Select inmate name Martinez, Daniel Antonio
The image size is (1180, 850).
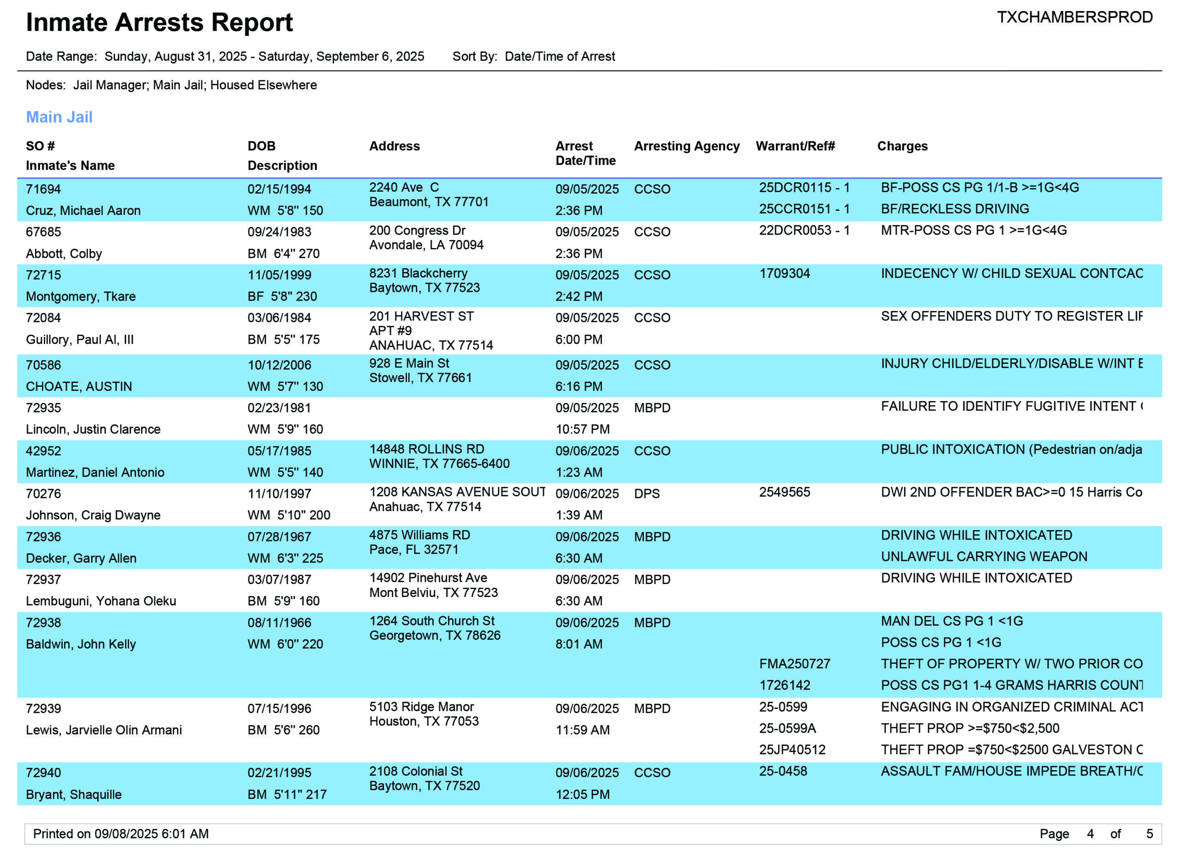[x=95, y=472]
